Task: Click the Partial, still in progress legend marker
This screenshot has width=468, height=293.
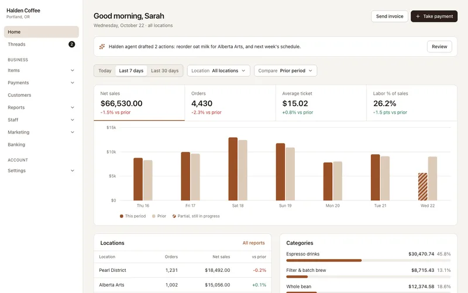Action: coord(174,216)
